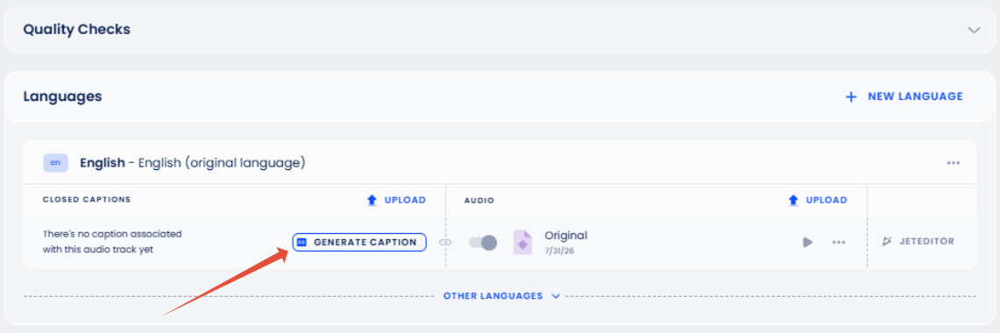Click the Languages section heading

(x=62, y=96)
